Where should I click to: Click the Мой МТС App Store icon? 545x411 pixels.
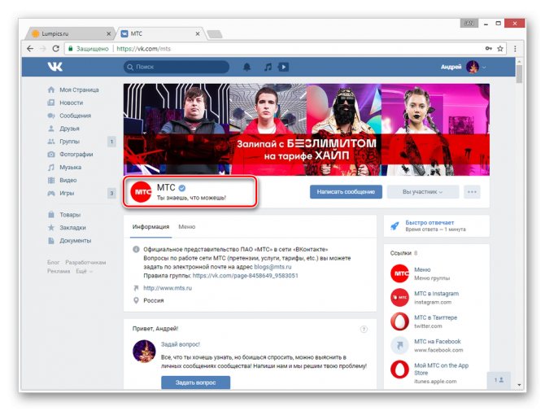point(399,369)
